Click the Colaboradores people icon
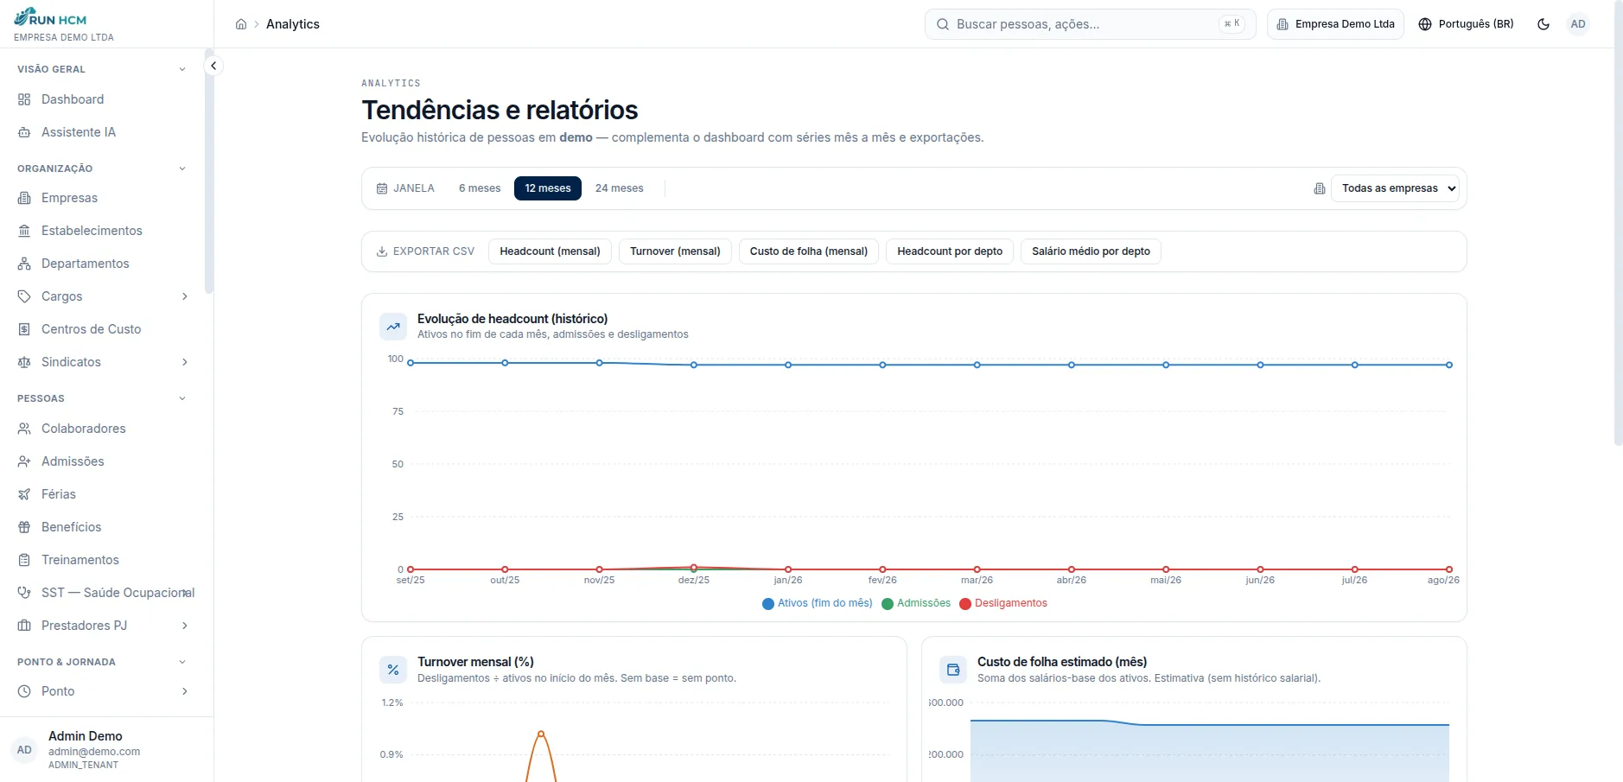This screenshot has width=1623, height=782. tap(24, 429)
